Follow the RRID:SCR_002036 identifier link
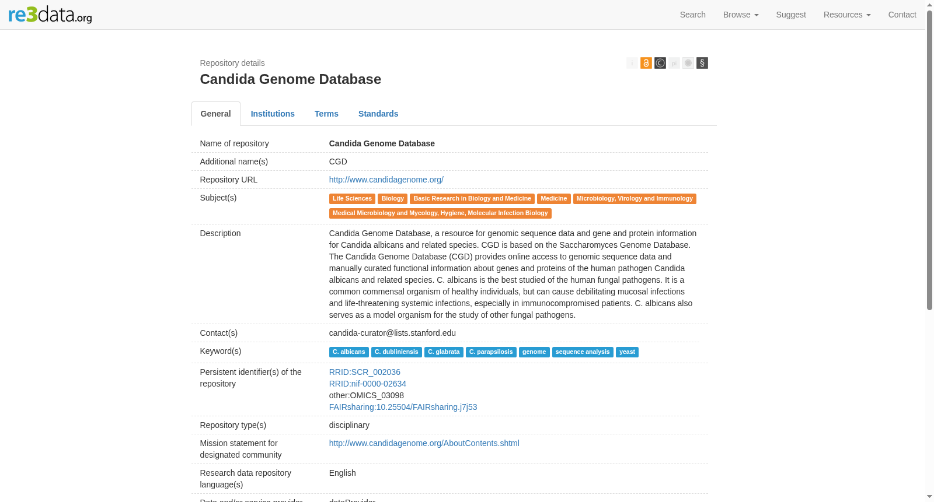 (364, 372)
